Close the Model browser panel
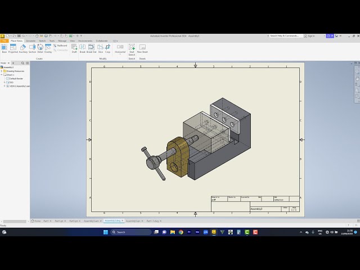 [x=9, y=63]
